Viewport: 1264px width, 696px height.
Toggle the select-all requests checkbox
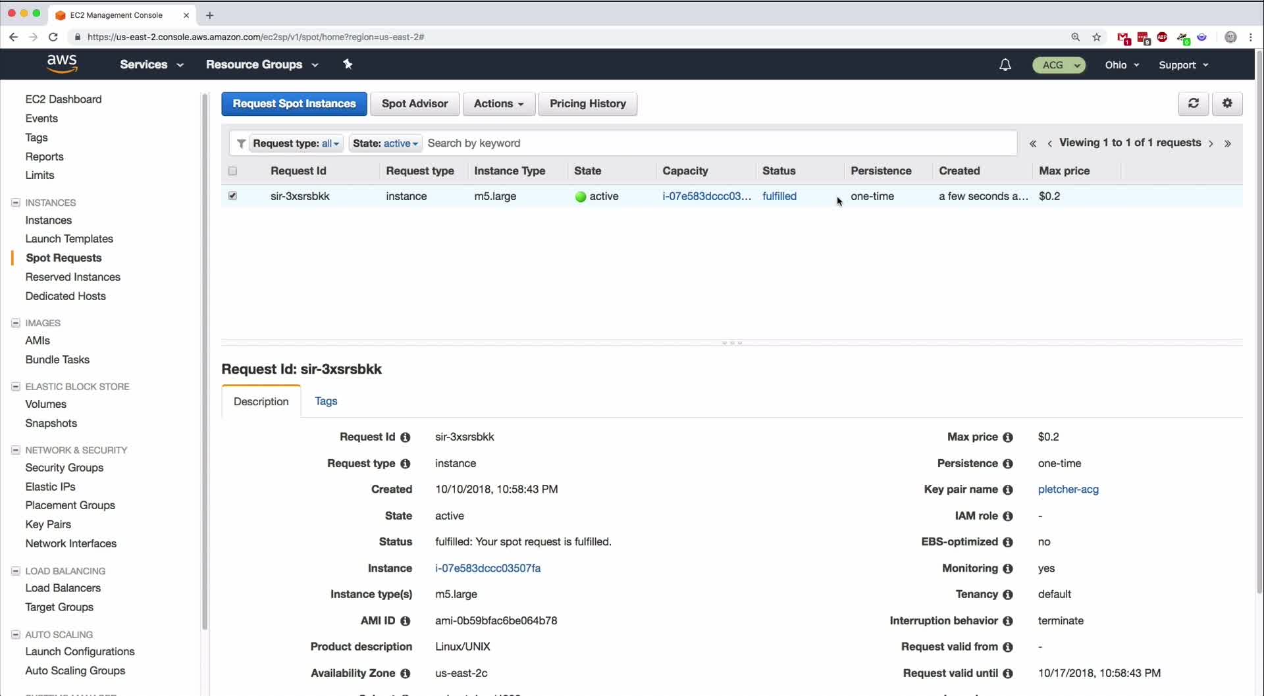232,171
